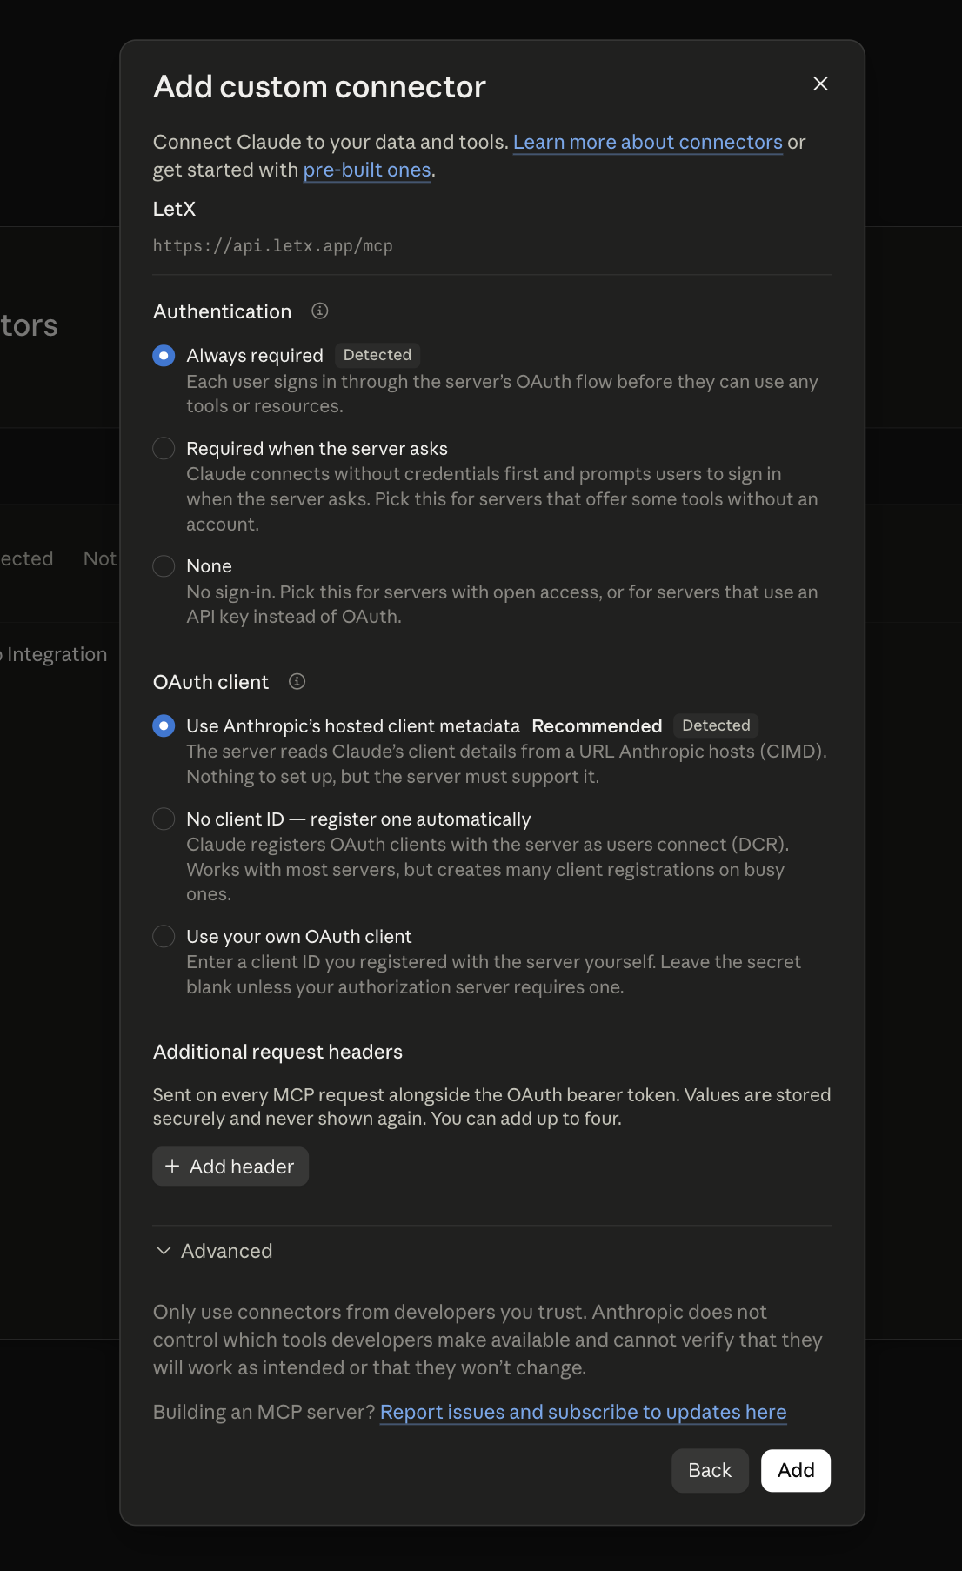The height and width of the screenshot is (1571, 962).
Task: Click the Detected badge next to Always required
Action: click(377, 355)
